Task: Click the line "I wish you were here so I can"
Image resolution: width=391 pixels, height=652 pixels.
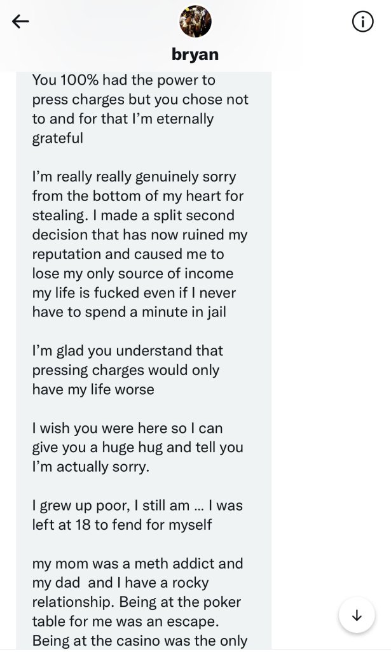Action: [128, 428]
